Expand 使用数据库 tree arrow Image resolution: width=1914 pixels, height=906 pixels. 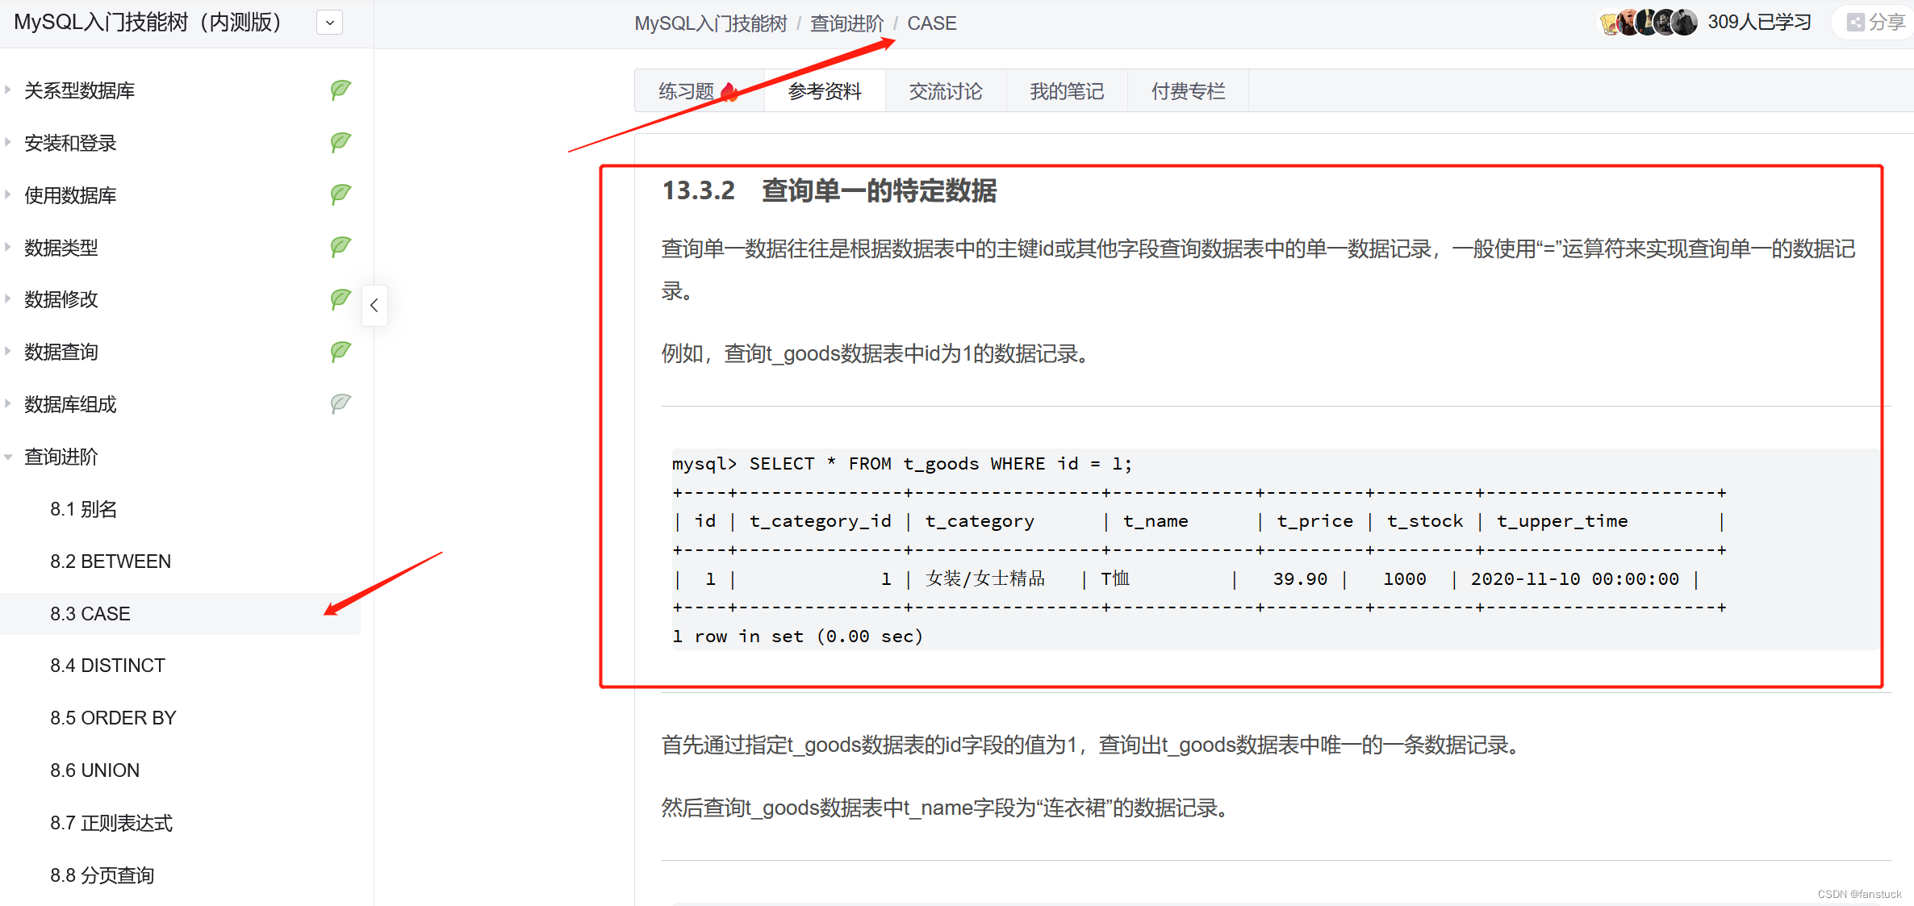pos(8,194)
